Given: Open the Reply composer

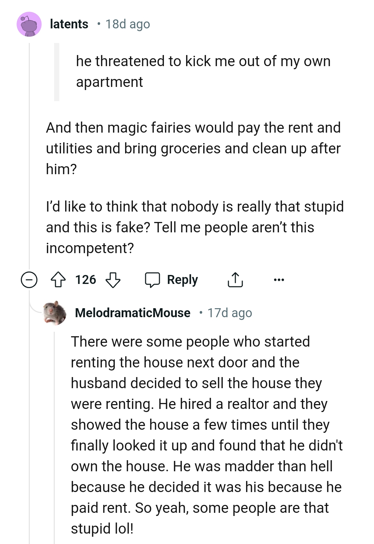Looking at the screenshot, I should click(x=182, y=279).
